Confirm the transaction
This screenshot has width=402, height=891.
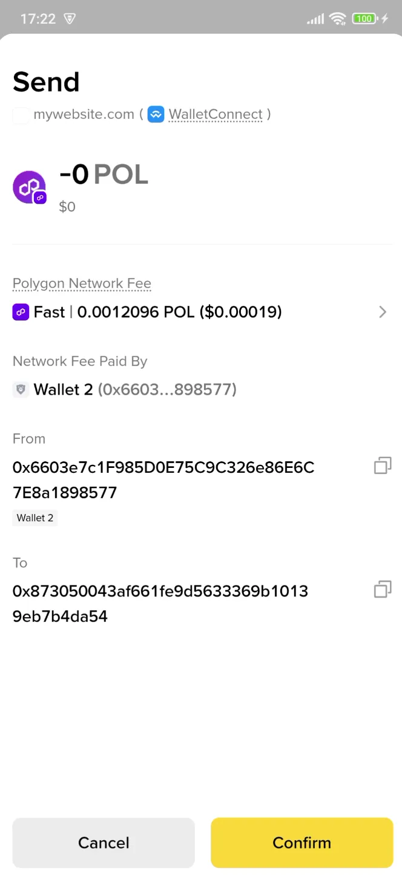(x=301, y=843)
